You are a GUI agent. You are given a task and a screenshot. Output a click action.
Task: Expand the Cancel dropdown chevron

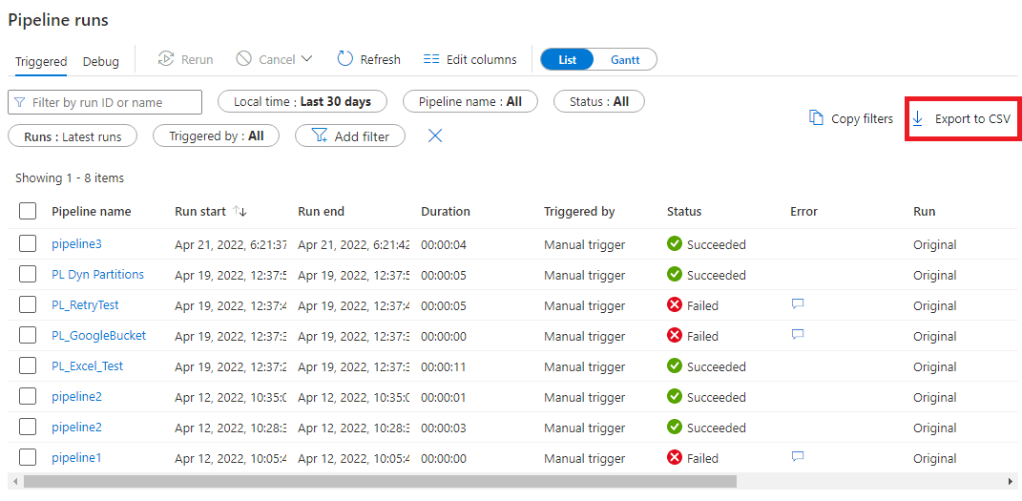(x=306, y=59)
